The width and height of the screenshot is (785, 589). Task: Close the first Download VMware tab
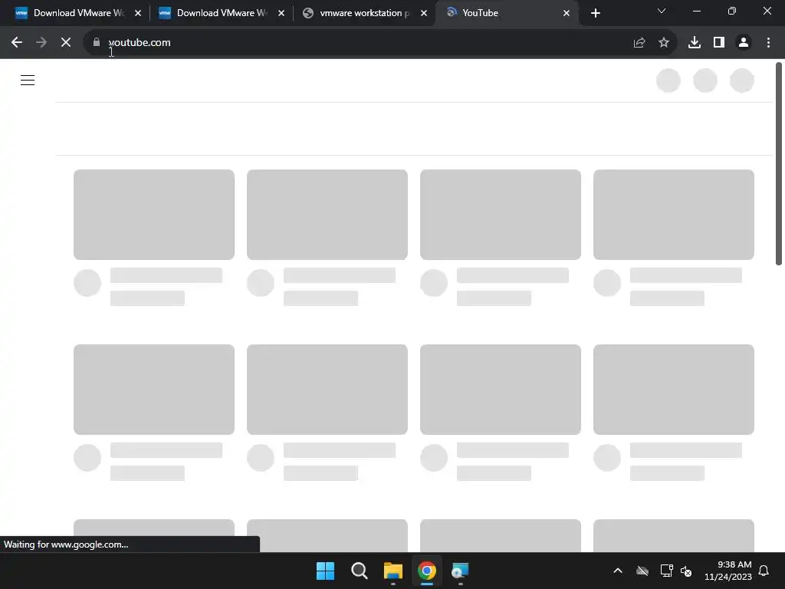pyautogui.click(x=138, y=13)
